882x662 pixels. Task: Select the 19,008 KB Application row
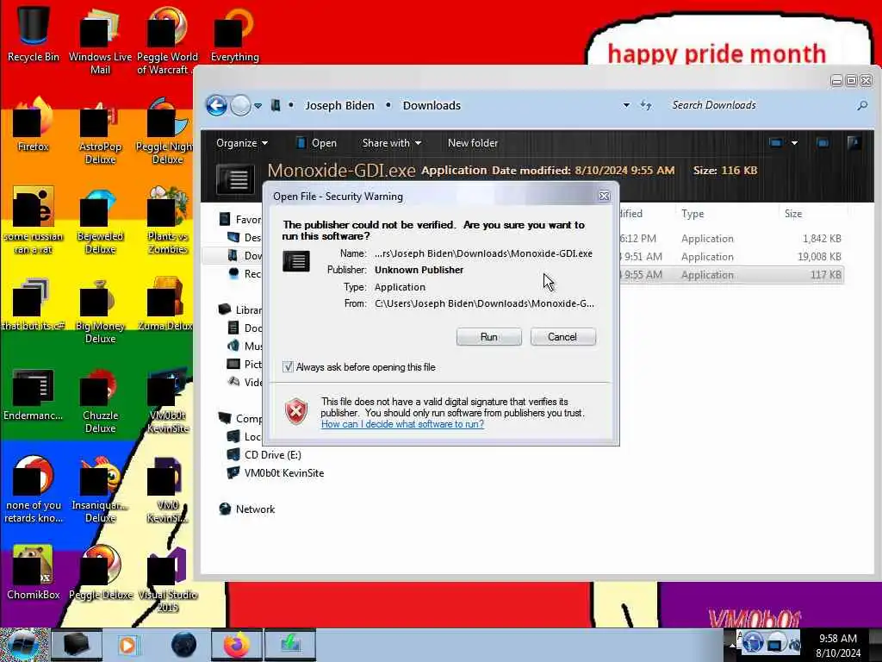[x=731, y=257]
